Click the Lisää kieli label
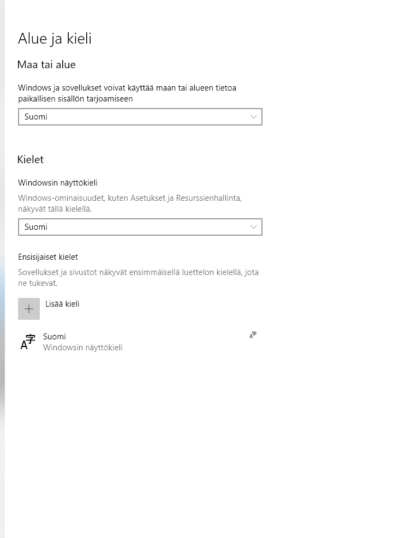The image size is (400, 538). click(62, 304)
